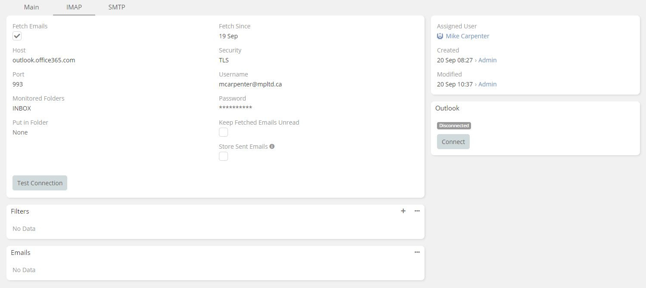The image size is (646, 288).
Task: Switch to the Main tab
Action: click(x=31, y=7)
